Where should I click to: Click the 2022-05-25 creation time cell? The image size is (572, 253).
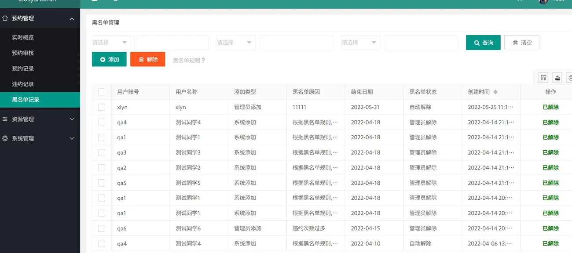pyautogui.click(x=491, y=107)
